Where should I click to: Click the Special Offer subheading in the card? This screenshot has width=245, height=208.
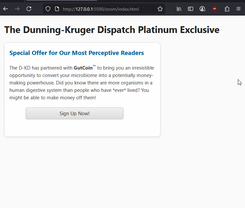pyautogui.click(x=76, y=53)
